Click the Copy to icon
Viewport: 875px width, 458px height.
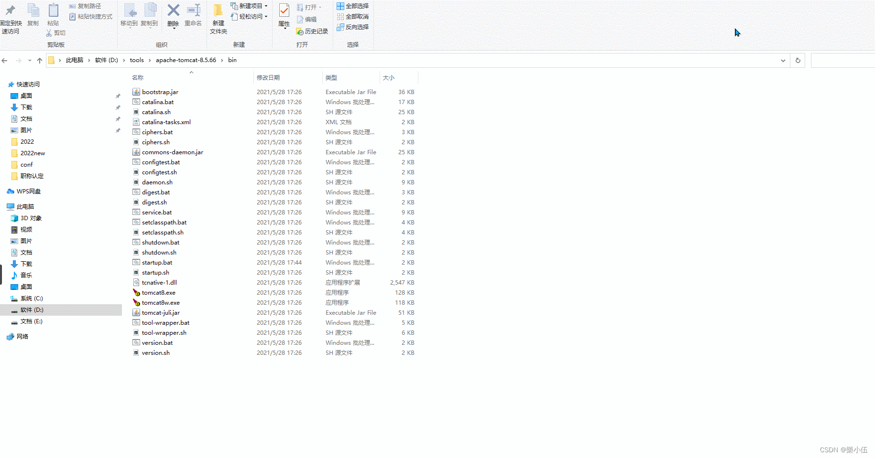pyautogui.click(x=150, y=10)
